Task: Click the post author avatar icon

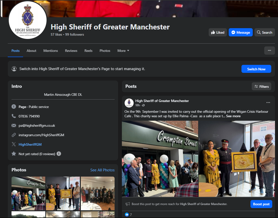Action: pyautogui.click(x=129, y=103)
